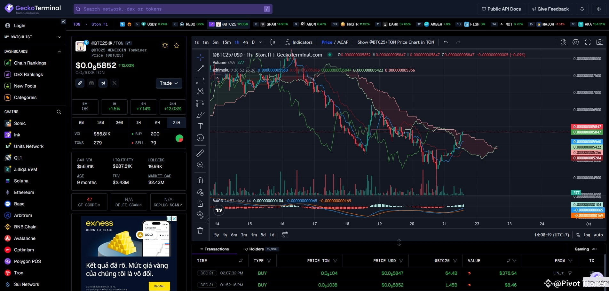The height and width of the screenshot is (291, 609).
Task: Expand the My Watchlist section
Action: [x=59, y=37]
